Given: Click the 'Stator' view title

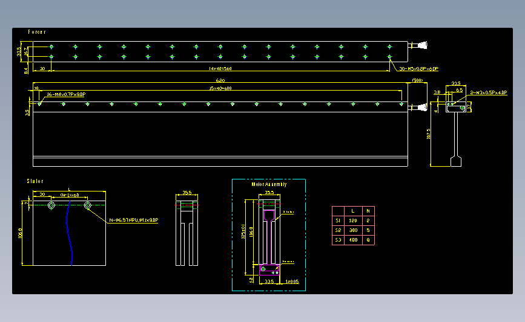Looking at the screenshot, I should pos(35,181).
